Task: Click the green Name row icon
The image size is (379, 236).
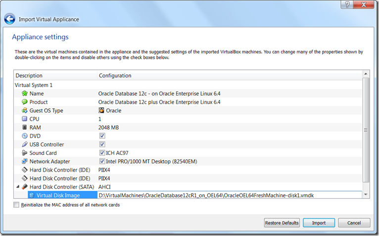Action: pos(24,94)
